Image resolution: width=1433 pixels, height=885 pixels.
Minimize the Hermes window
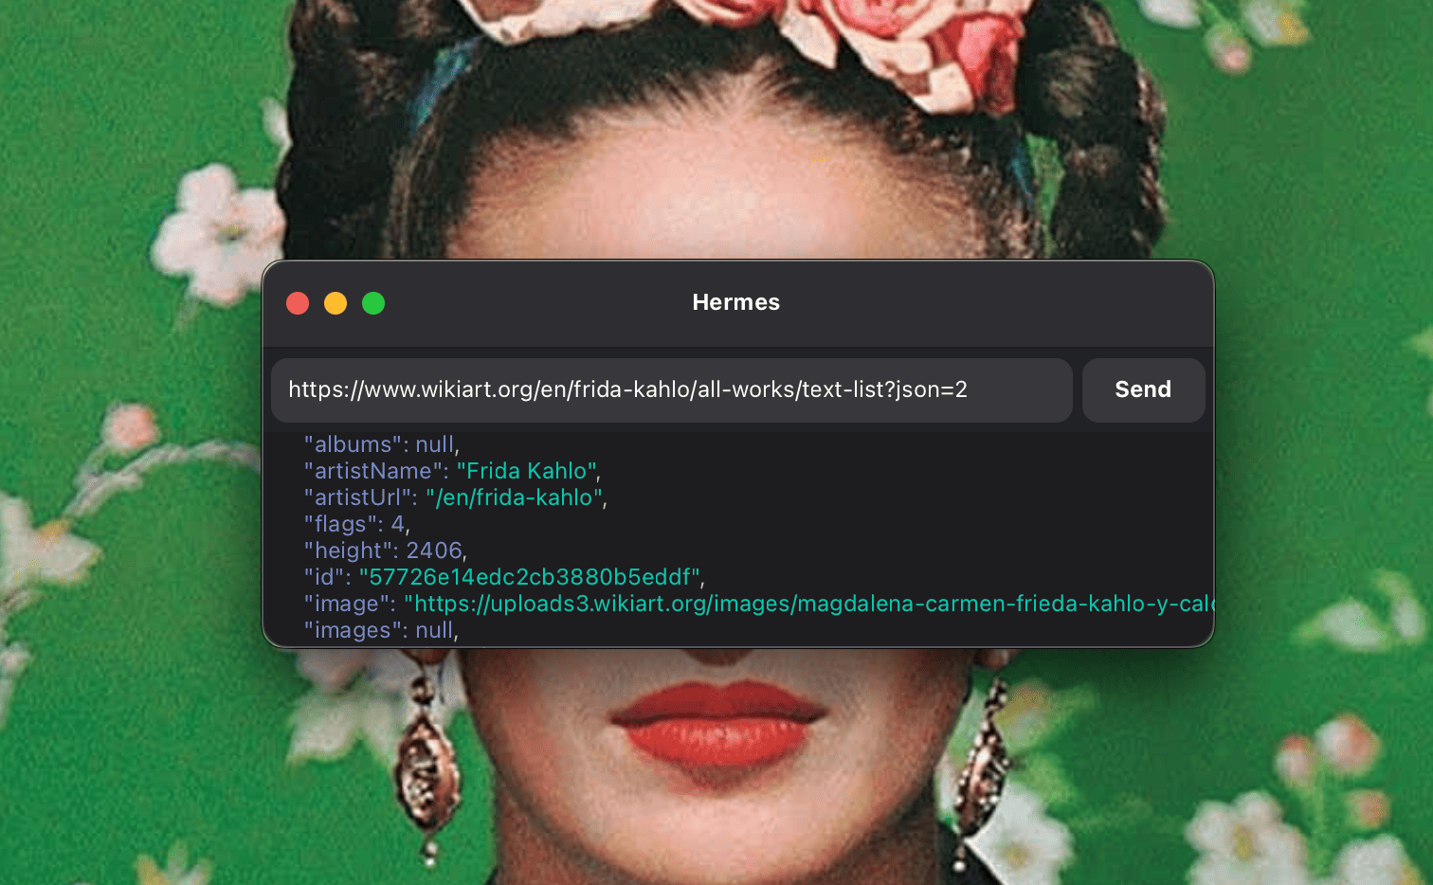(x=336, y=303)
